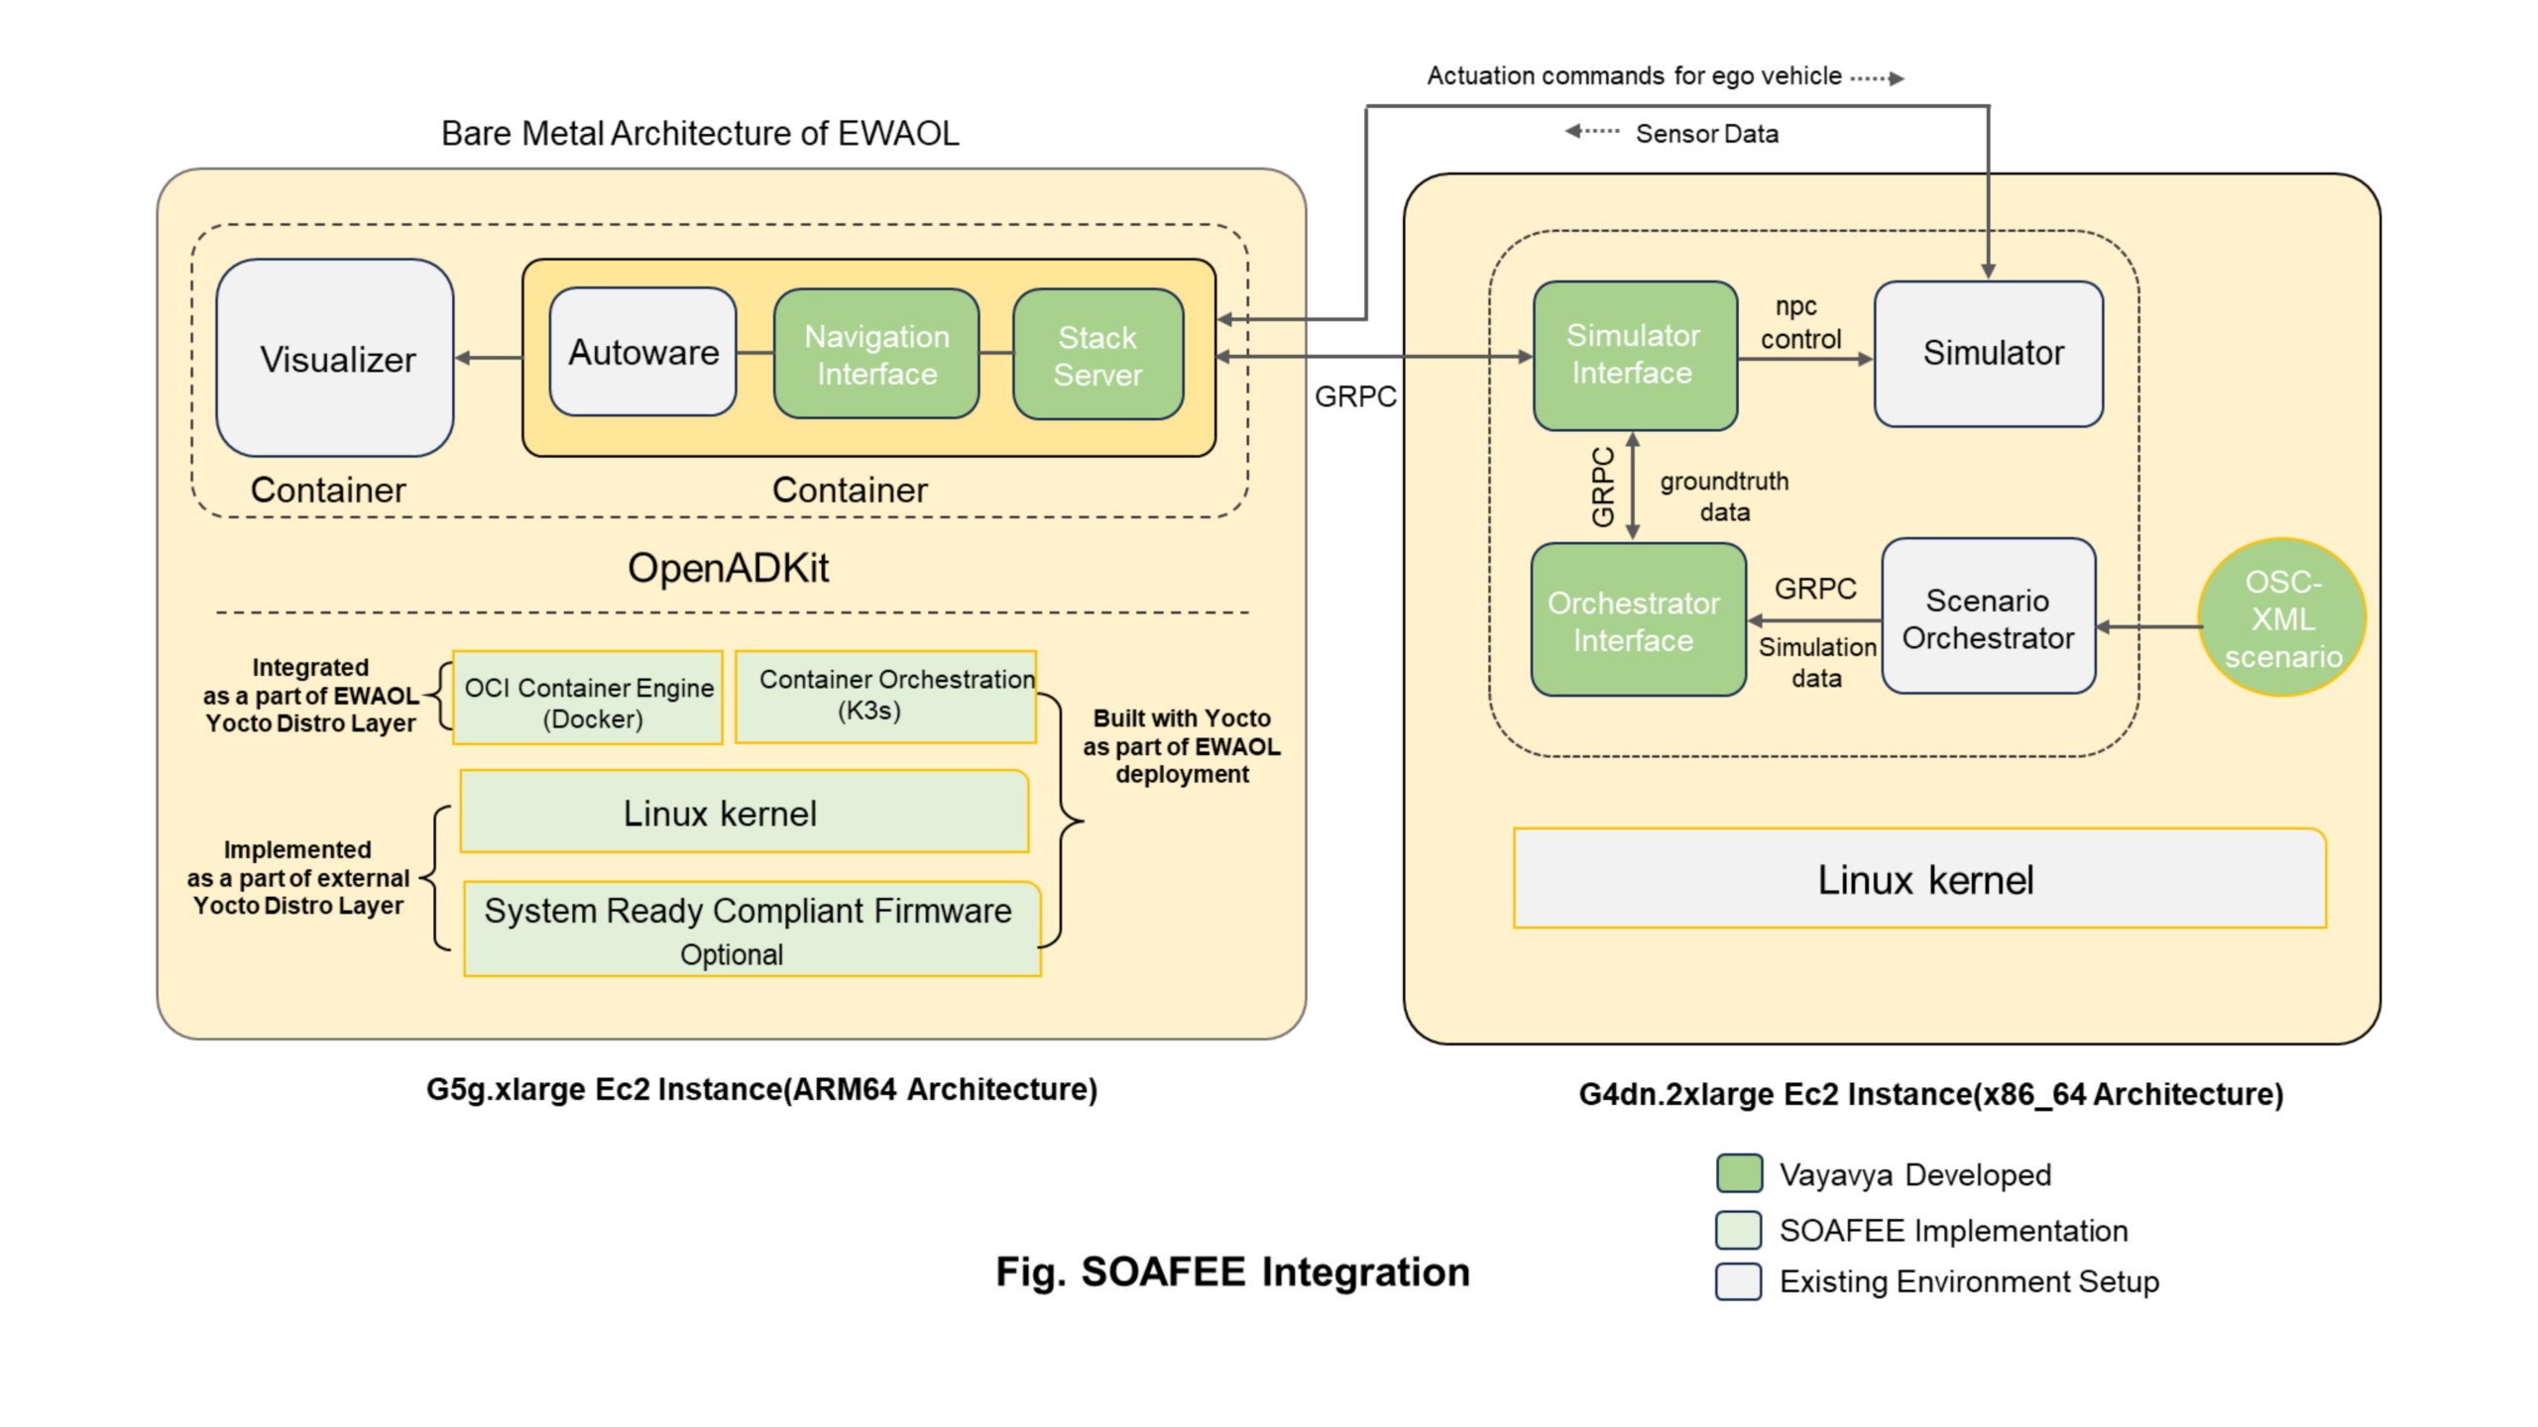The height and width of the screenshot is (1427, 2538).
Task: Click the Autoware component
Action: pyautogui.click(x=642, y=352)
